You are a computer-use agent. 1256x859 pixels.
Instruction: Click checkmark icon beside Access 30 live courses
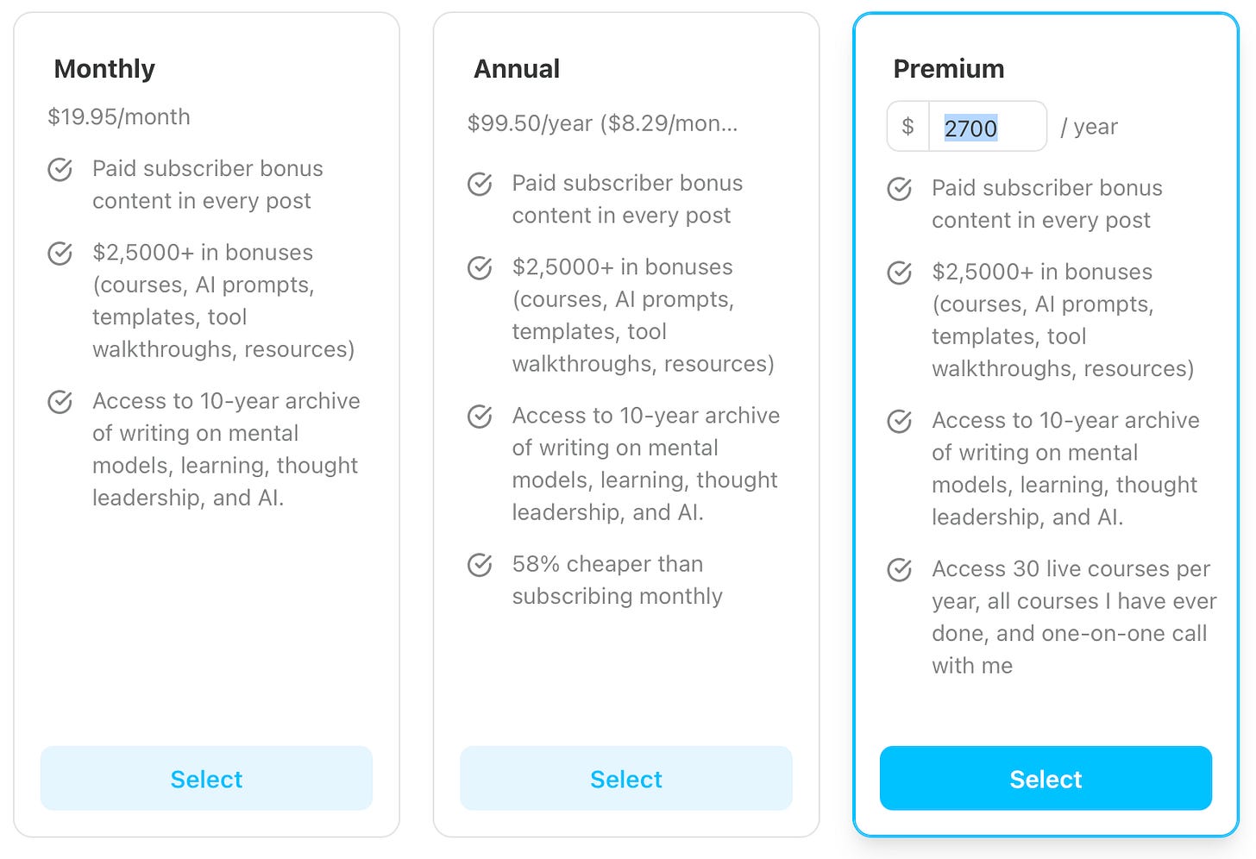pyautogui.click(x=900, y=570)
